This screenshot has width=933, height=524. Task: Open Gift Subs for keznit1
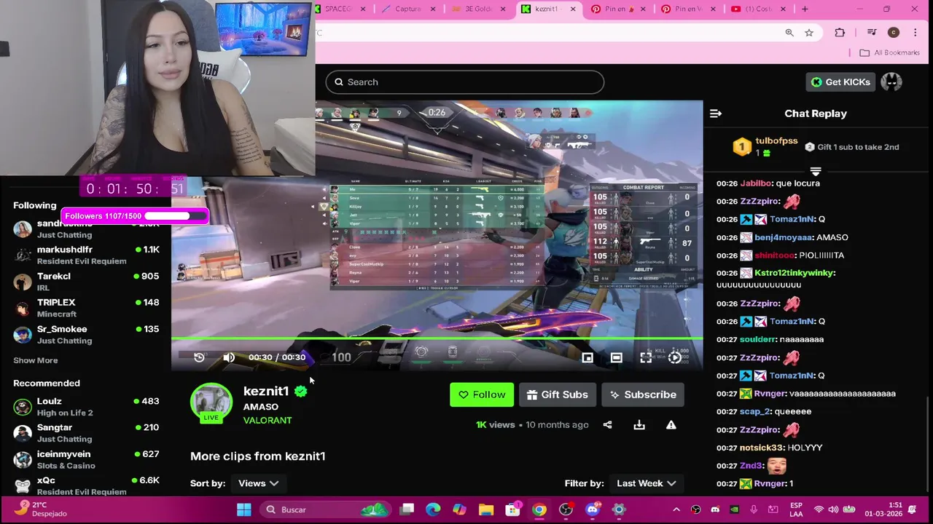pos(558,394)
